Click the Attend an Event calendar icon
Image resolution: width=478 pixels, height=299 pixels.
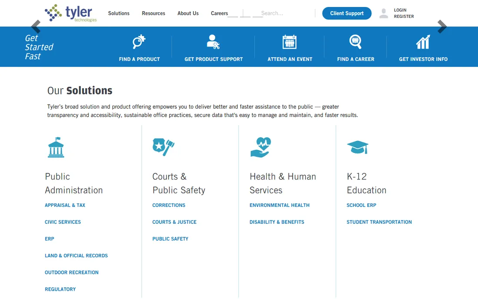tap(289, 42)
